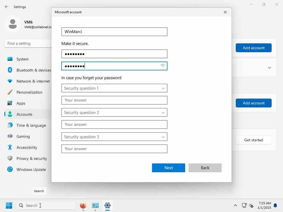283x212 pixels.
Task: Click answer field under Security question 1
Action: tap(114, 100)
